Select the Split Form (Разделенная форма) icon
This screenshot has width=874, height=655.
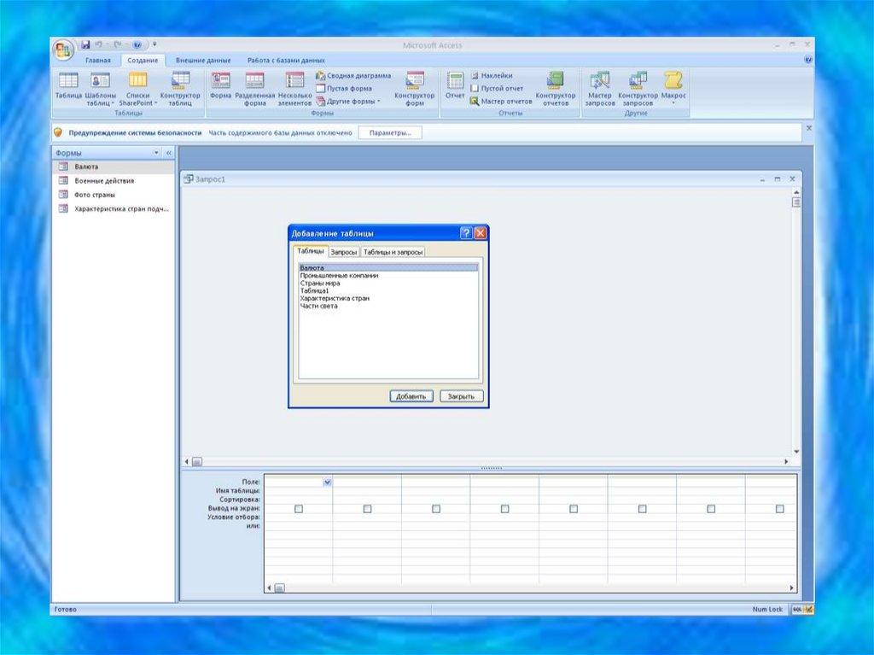coord(254,84)
